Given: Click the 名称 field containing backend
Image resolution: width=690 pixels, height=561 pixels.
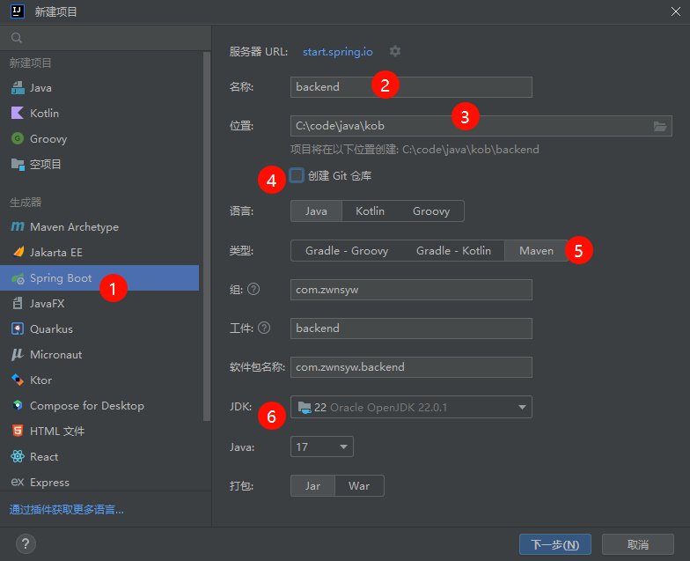Looking at the screenshot, I should [x=411, y=86].
